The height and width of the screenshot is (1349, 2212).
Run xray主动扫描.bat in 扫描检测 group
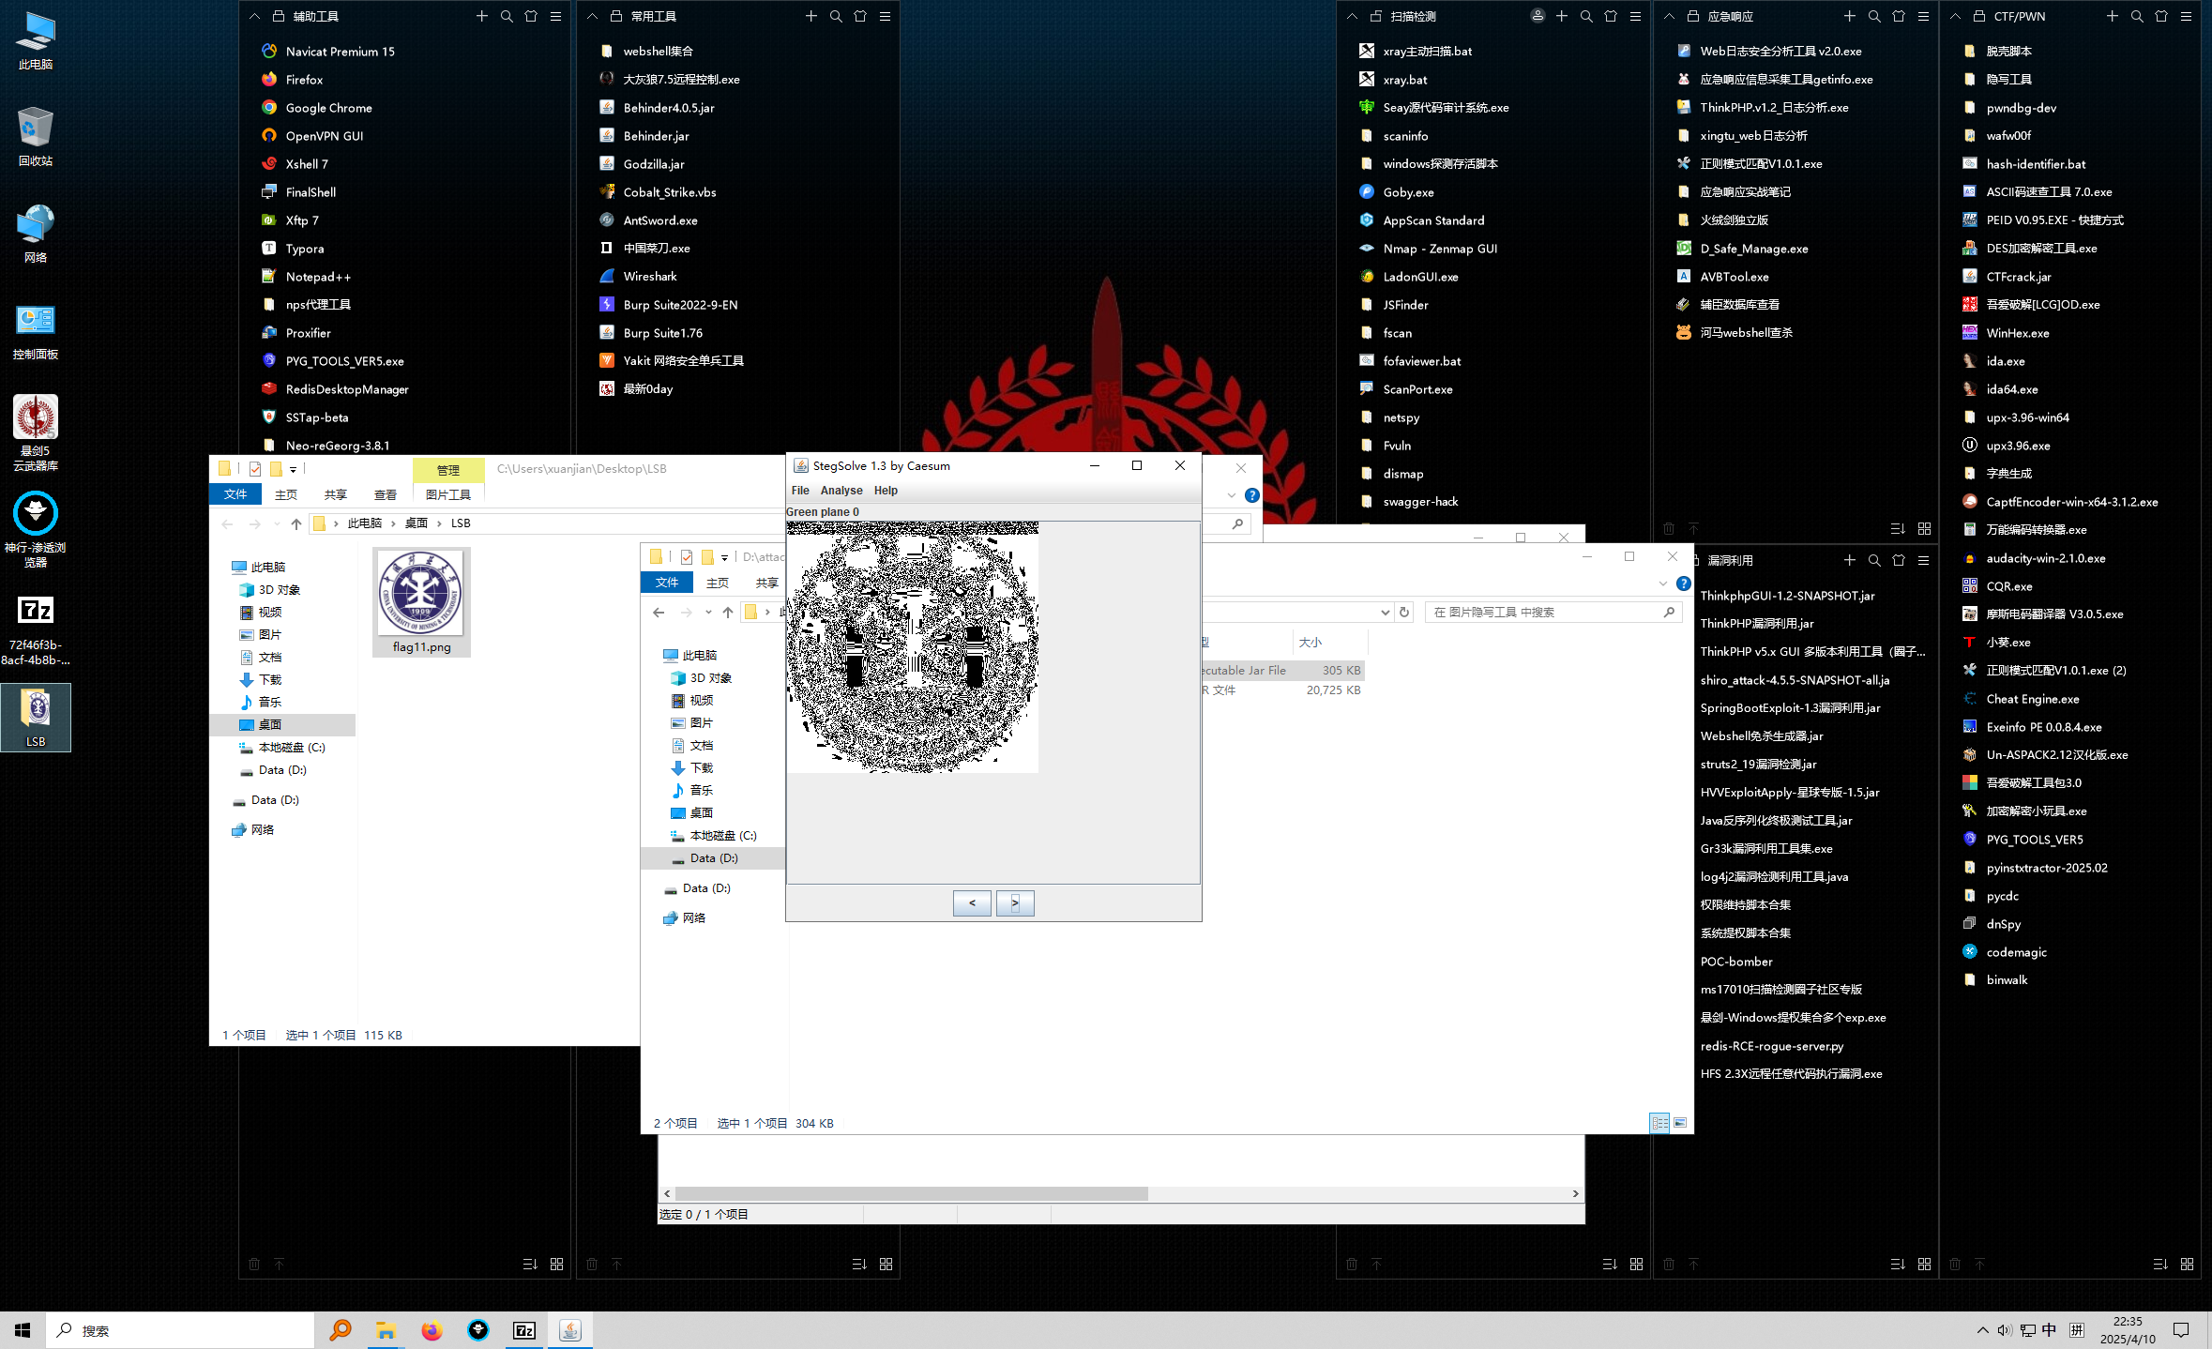(x=1429, y=51)
